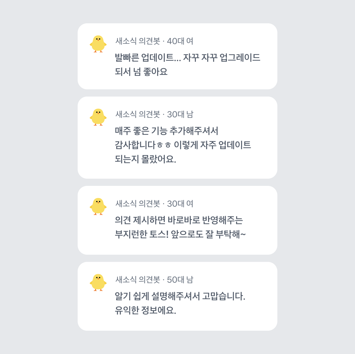This screenshot has height=354, width=355.
Task: Select the header '새소식 의견봇 · 50대 남'
Action: coord(154,280)
